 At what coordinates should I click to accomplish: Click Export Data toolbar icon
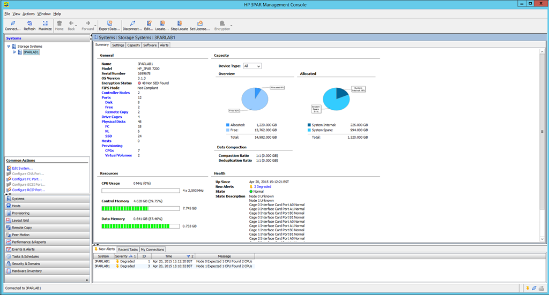(109, 26)
